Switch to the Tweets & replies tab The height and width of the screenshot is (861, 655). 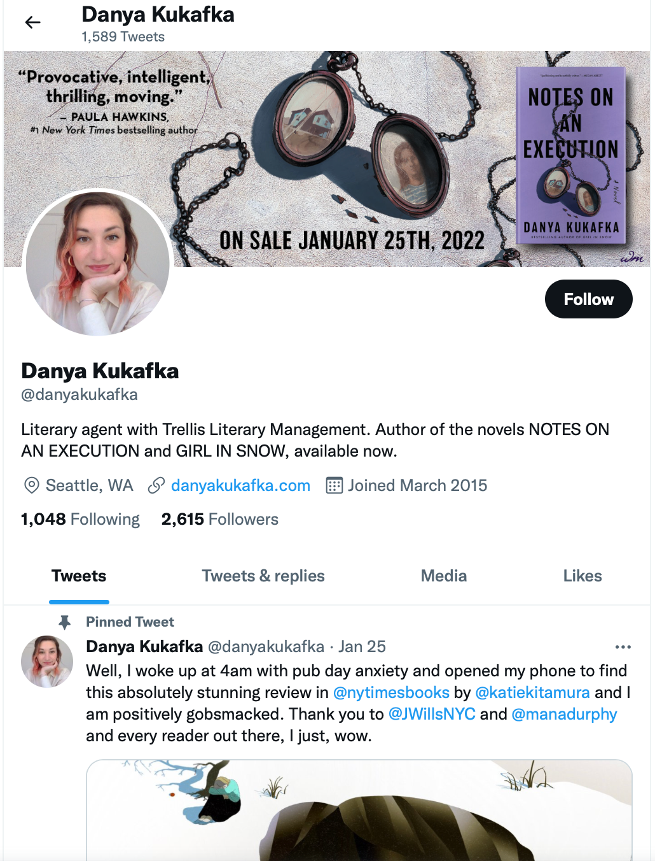[x=263, y=576]
